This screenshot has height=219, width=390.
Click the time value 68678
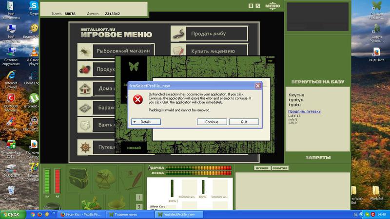tap(70, 14)
